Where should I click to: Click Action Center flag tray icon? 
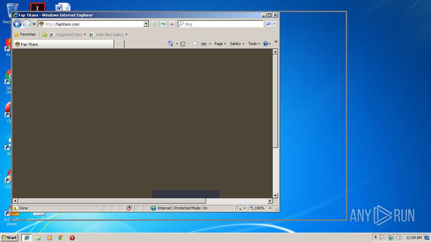click(x=383, y=237)
